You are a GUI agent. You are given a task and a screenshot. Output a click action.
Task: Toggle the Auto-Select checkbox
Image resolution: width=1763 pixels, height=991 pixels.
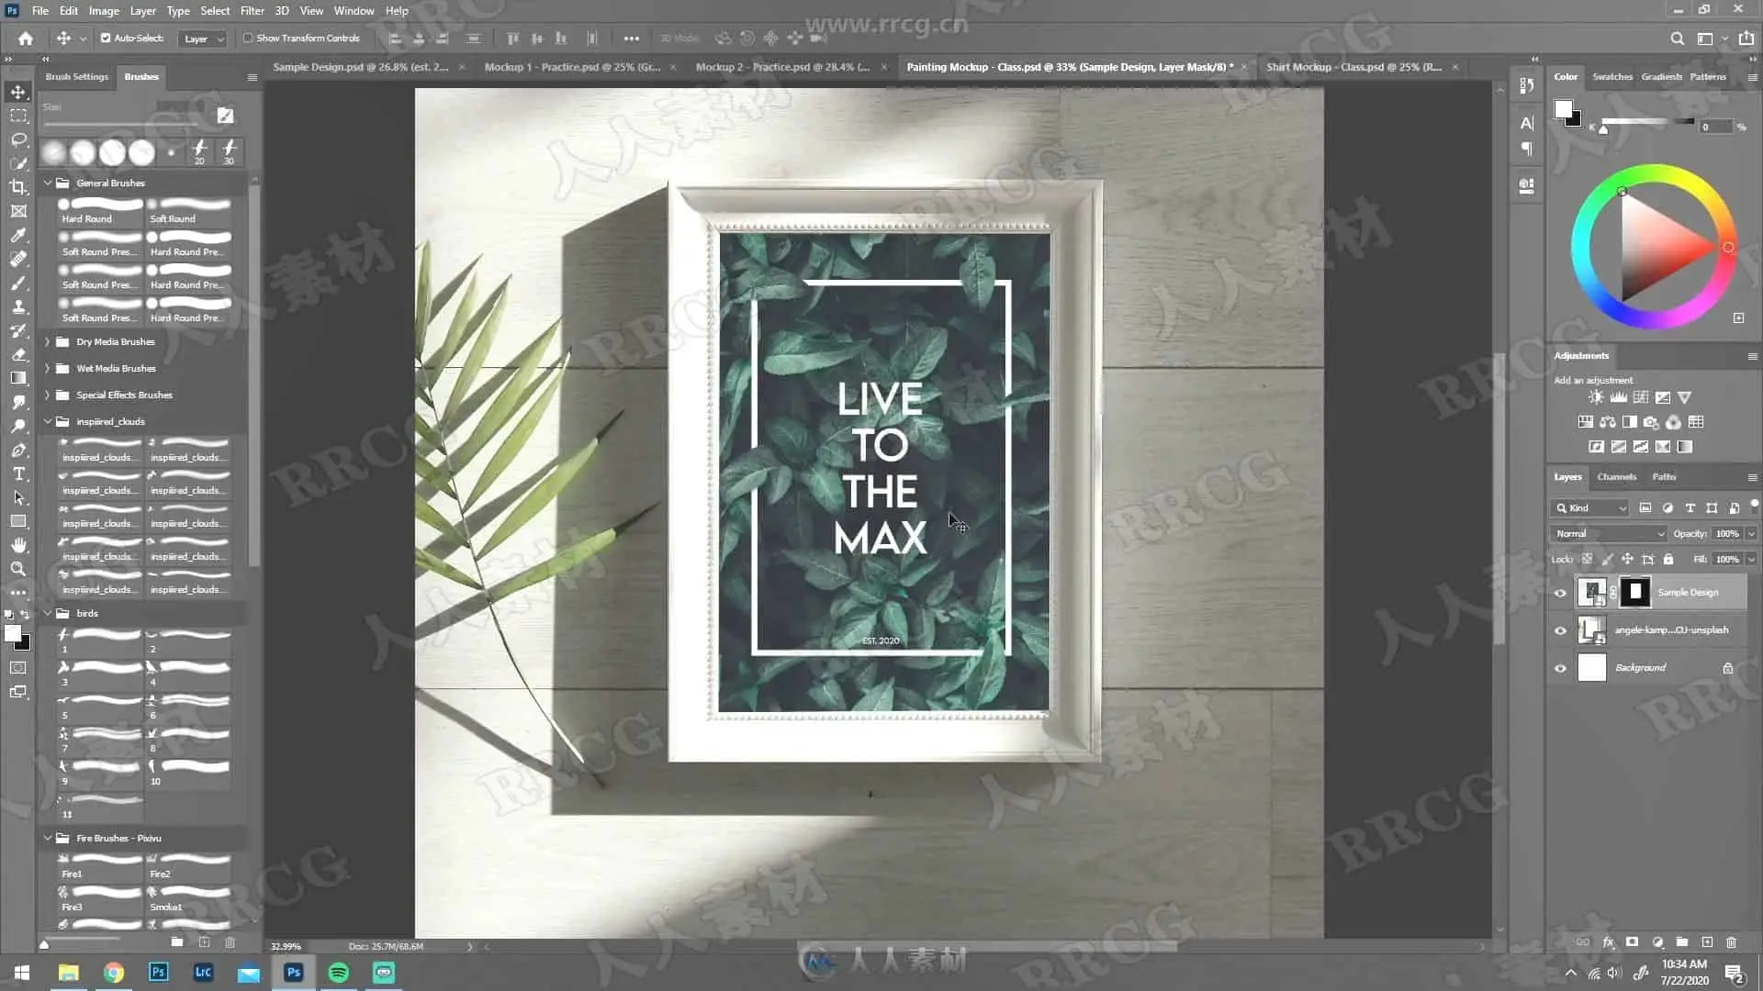point(106,39)
